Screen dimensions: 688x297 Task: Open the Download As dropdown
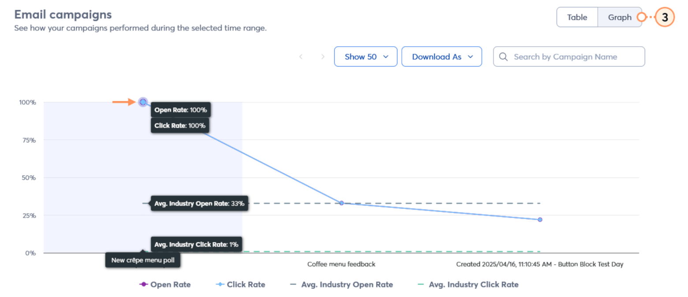click(441, 56)
